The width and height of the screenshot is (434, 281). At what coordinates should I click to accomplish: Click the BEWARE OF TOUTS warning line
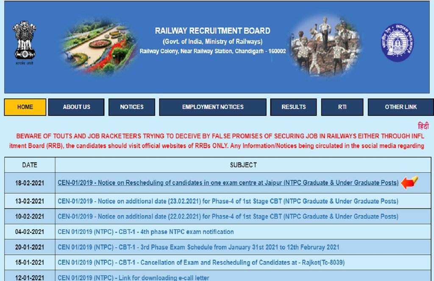220,136
